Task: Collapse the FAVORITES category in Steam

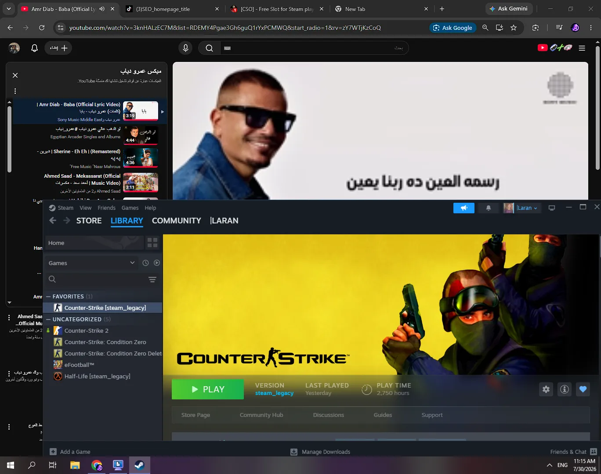Action: coord(48,297)
